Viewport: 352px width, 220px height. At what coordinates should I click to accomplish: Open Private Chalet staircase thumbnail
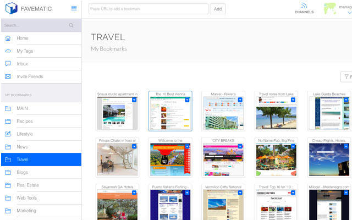click(117, 159)
